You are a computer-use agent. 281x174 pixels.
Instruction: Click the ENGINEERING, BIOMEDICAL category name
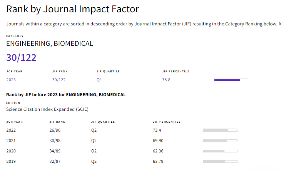pyautogui.click(x=49, y=43)
